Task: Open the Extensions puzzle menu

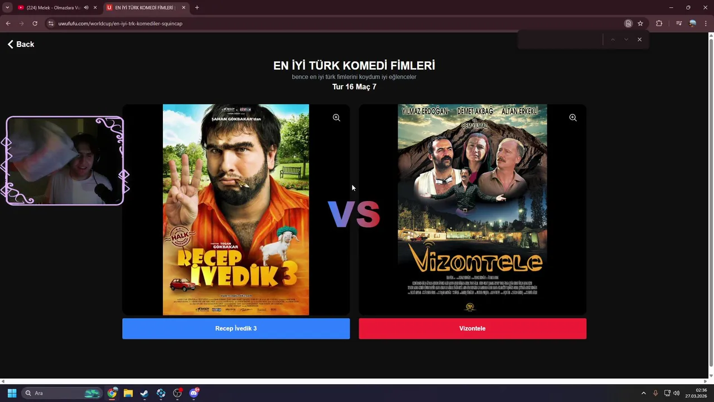Action: coord(659,23)
